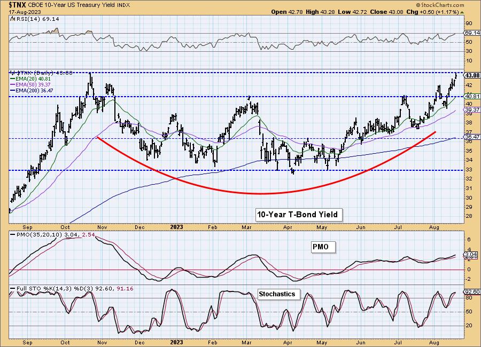Click the 69.14 RSI value tag on right axis

pyautogui.click(x=472, y=33)
